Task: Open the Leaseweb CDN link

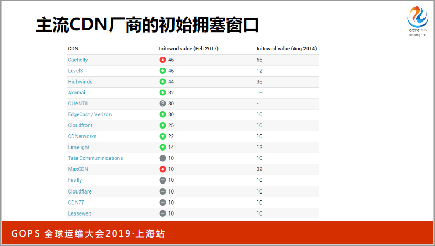Action: pos(79,213)
